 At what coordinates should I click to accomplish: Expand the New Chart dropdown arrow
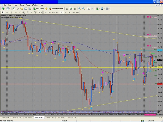coord(5,9)
